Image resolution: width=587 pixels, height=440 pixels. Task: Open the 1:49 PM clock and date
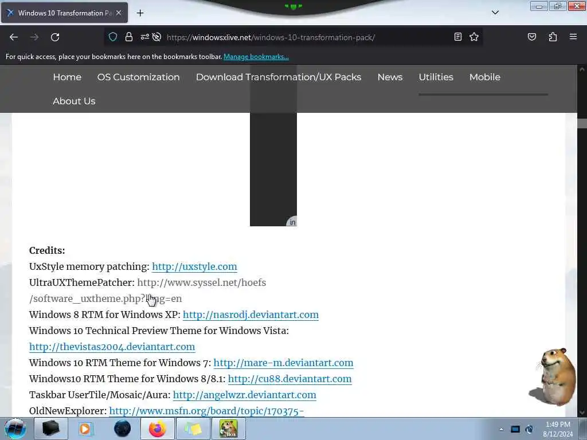(x=558, y=429)
